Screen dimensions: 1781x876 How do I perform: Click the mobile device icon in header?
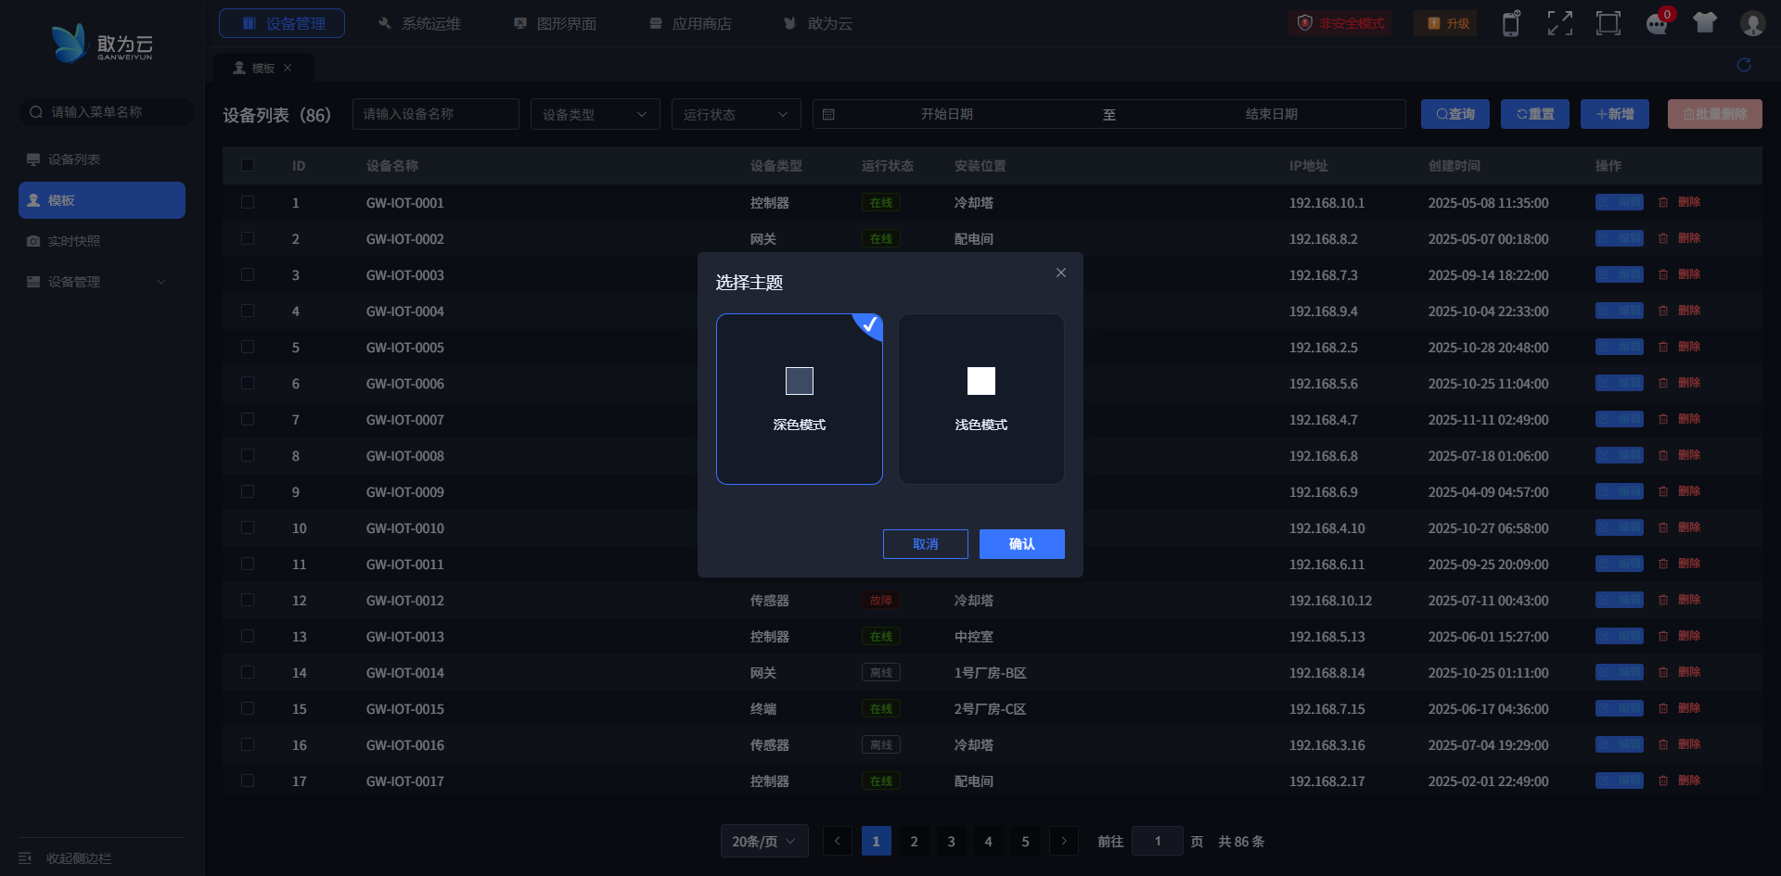[x=1511, y=23]
